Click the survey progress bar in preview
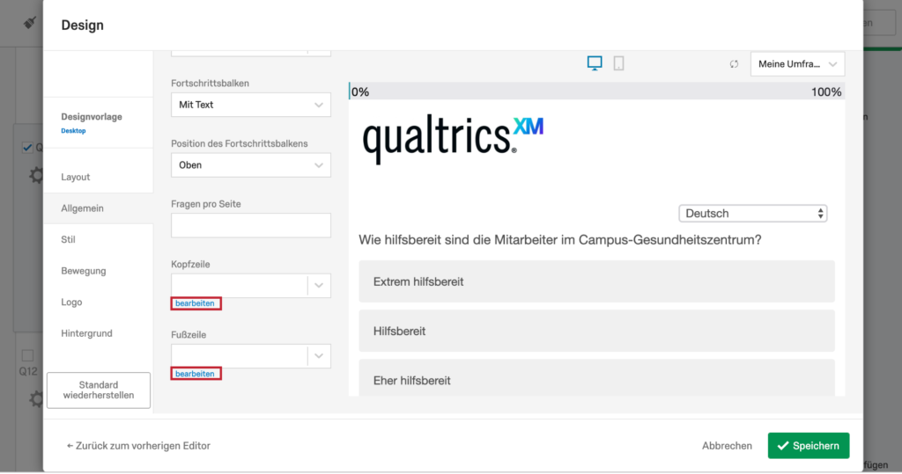 tap(596, 91)
